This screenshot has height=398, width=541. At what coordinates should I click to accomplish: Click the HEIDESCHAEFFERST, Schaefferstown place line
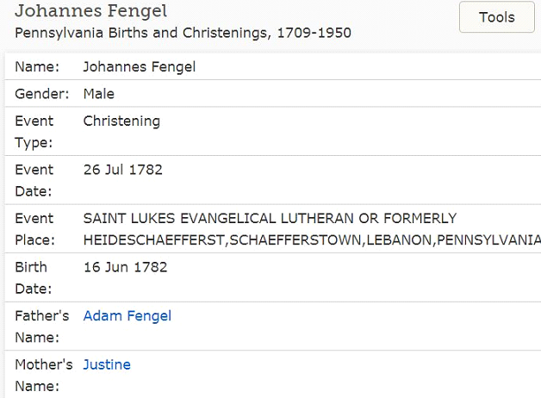[310, 239]
